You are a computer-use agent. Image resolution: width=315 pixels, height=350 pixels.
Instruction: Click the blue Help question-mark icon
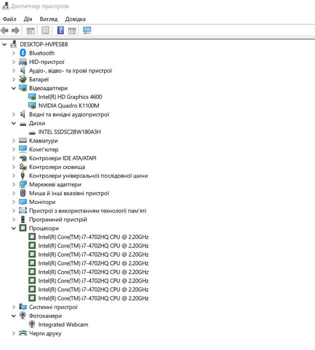pyautogui.click(x=60, y=30)
